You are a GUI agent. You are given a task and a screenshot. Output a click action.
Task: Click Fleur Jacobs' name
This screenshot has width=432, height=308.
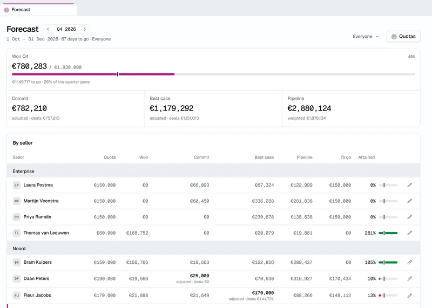coord(37,295)
